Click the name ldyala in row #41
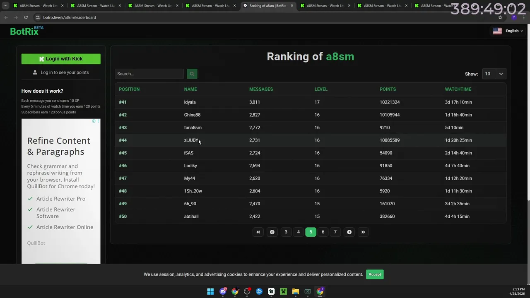Image resolution: width=530 pixels, height=298 pixels. pos(190,102)
